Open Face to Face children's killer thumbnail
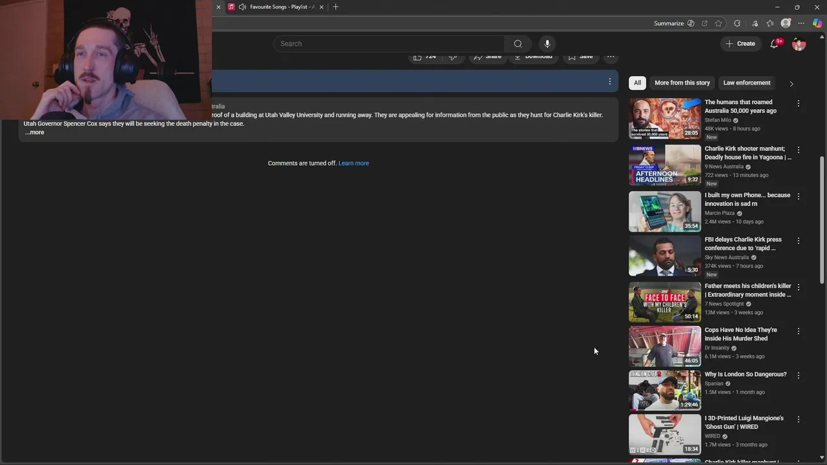Screen dimensions: 827x465 pyautogui.click(x=665, y=302)
